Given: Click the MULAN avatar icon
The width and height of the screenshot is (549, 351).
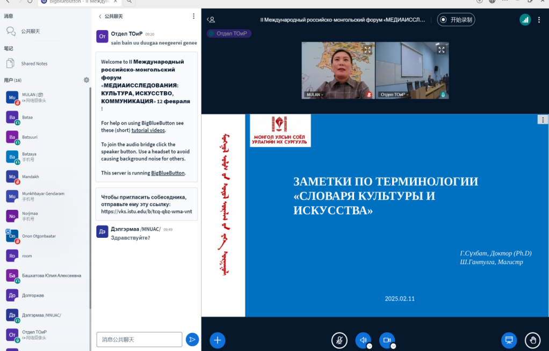Looking at the screenshot, I should tap(12, 98).
